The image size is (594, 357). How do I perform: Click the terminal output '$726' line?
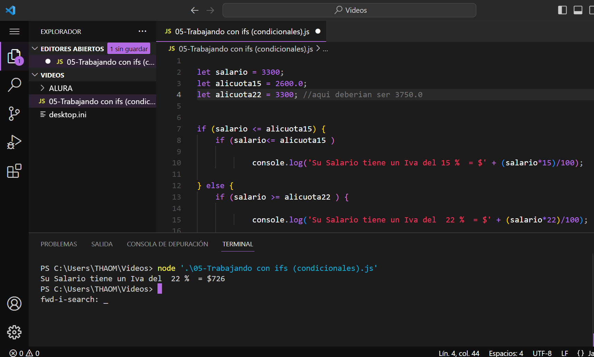point(133,279)
